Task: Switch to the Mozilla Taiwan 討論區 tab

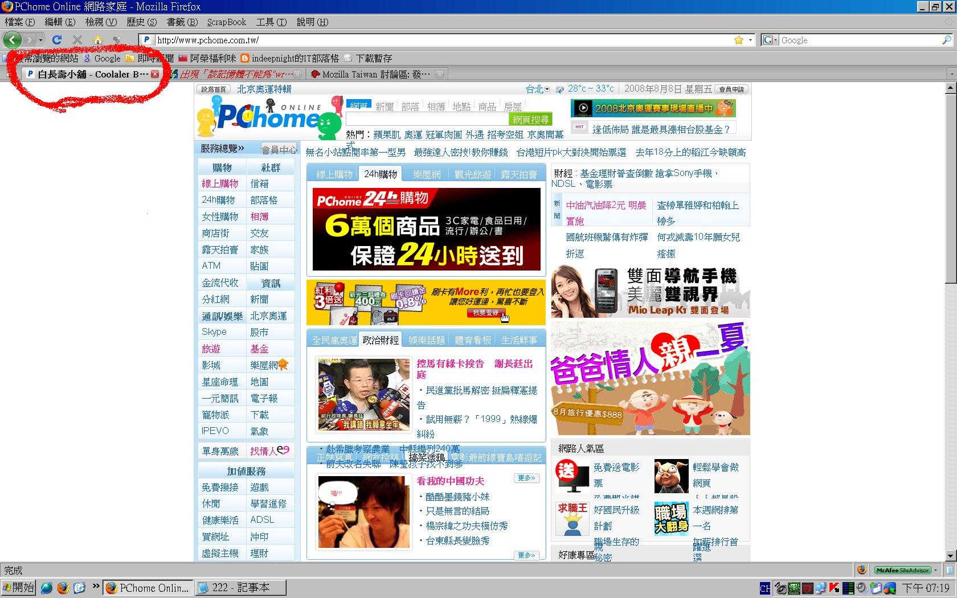Action: (377, 74)
